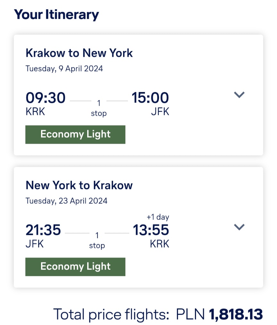Click the Your Itinerary title
This screenshot has height=325, width=277.
click(x=56, y=15)
